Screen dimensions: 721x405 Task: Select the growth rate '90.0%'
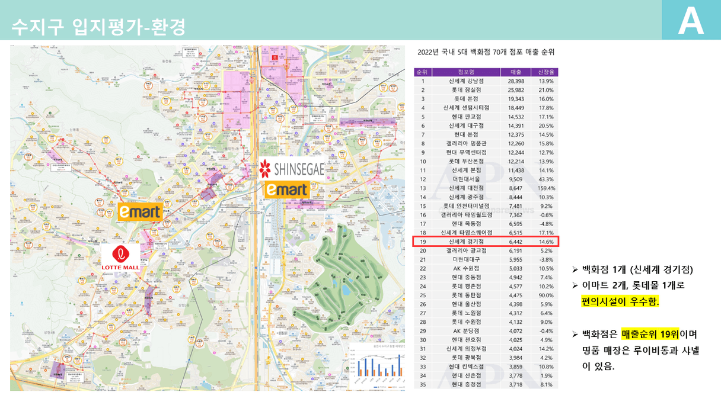tap(545, 295)
